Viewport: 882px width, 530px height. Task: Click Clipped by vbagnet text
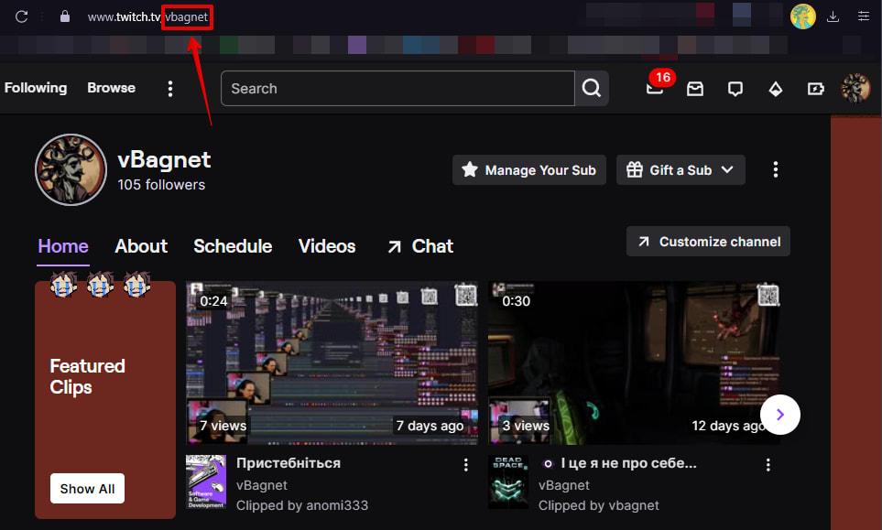pyautogui.click(x=598, y=505)
